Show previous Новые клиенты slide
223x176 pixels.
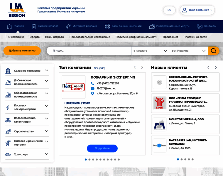(x=208, y=67)
